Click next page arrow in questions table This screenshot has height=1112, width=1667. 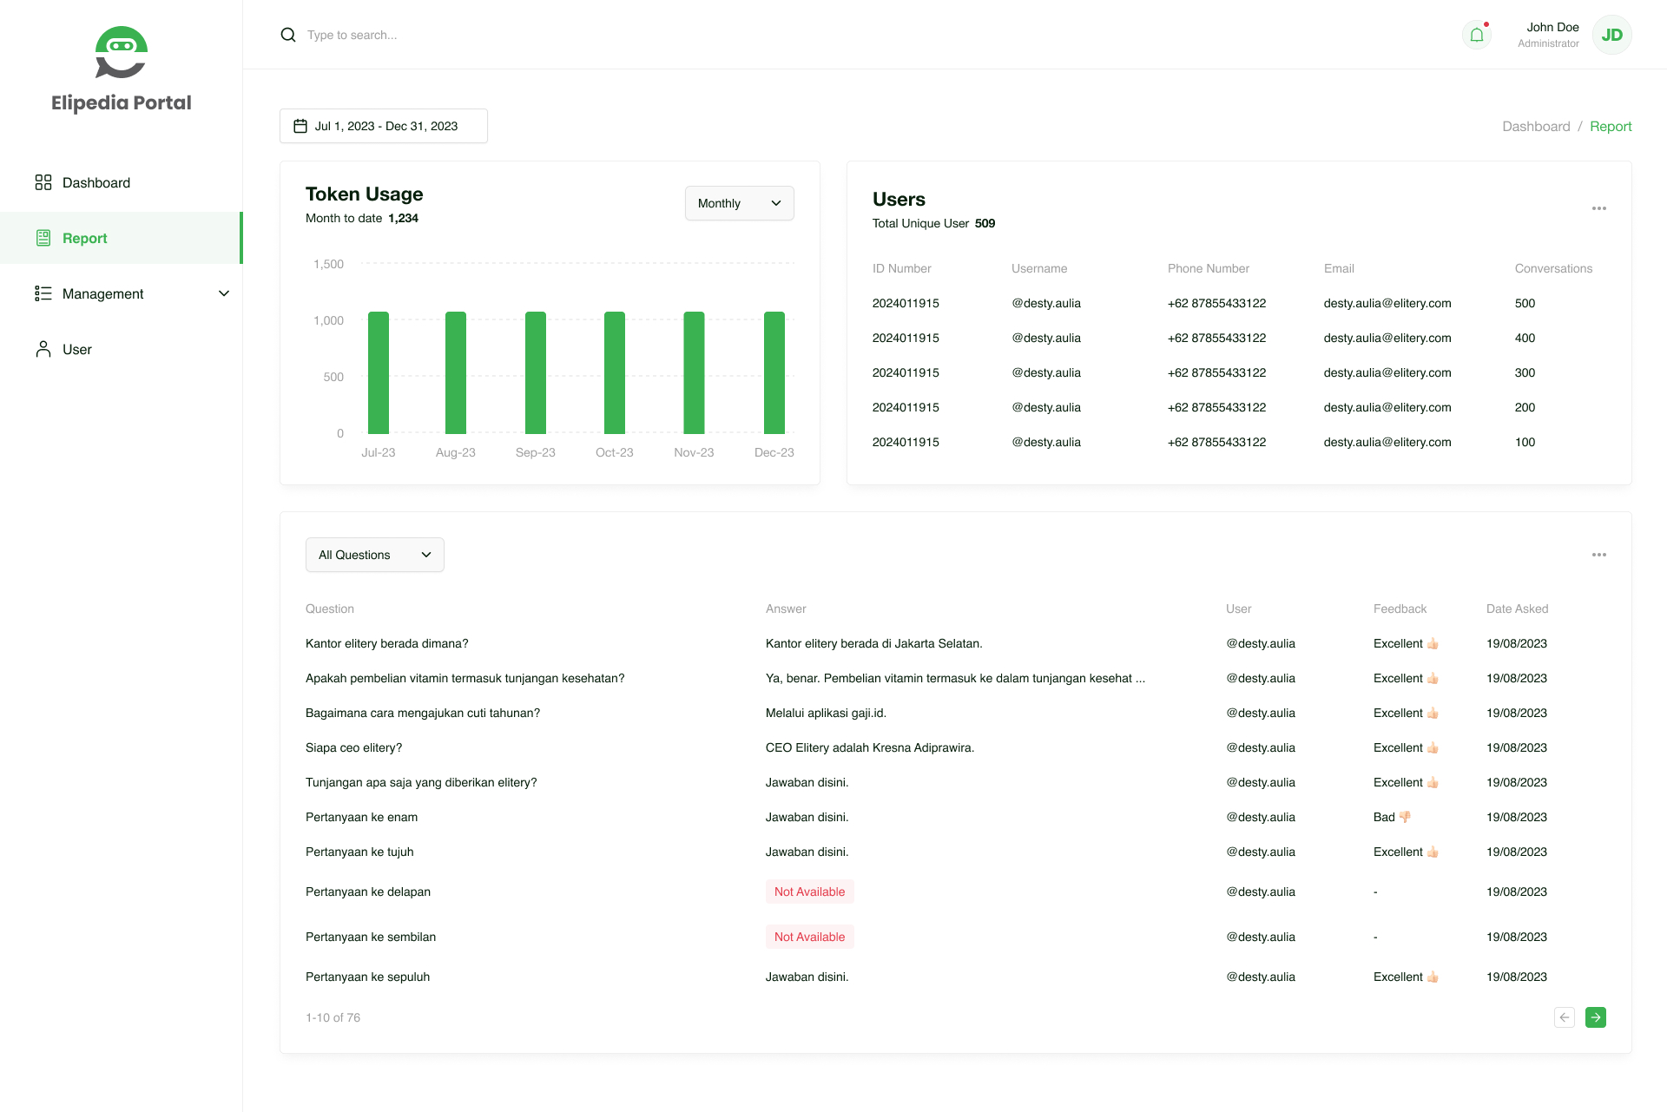[1597, 1017]
